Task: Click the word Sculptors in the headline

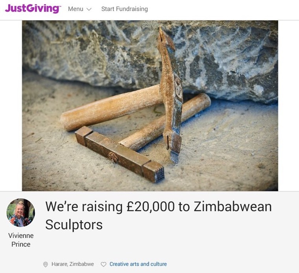Action: [74, 225]
